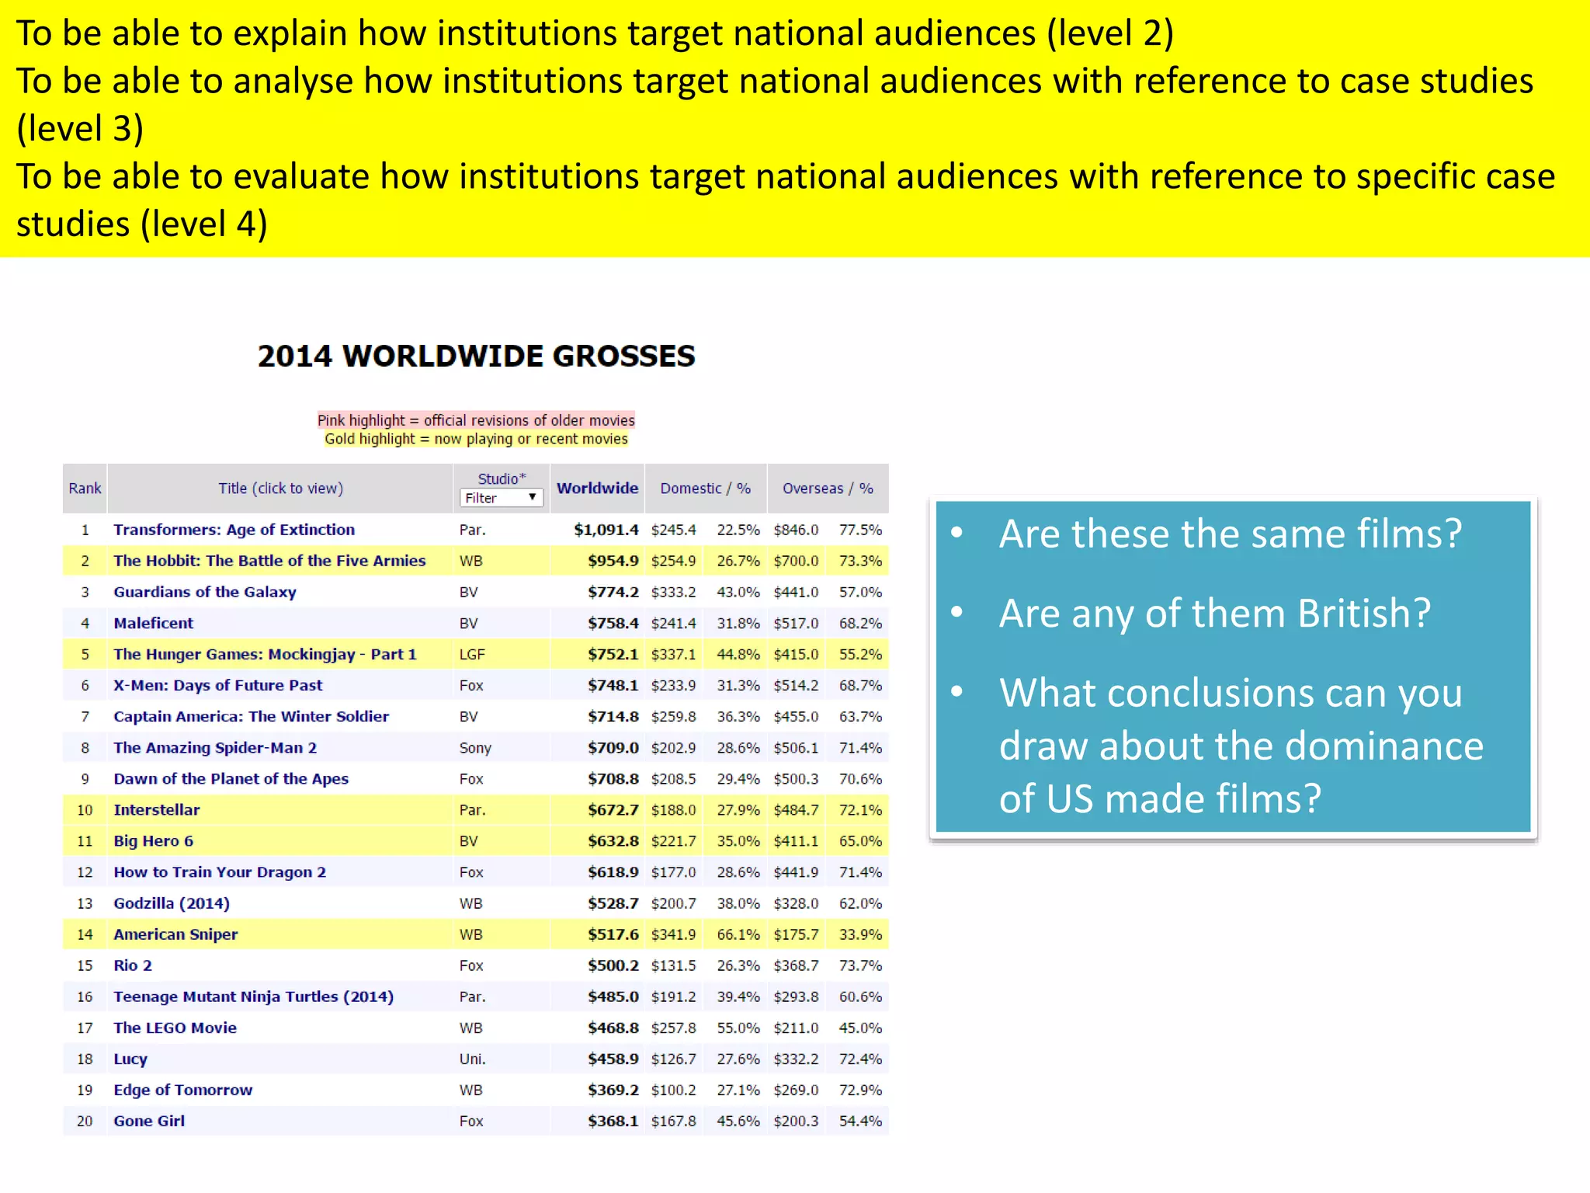
Task: Click the 'What conclusions can you draw' bullet
Action: (1241, 746)
